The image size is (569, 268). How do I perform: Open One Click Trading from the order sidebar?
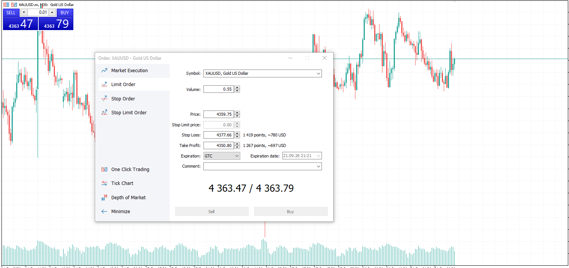(130, 169)
